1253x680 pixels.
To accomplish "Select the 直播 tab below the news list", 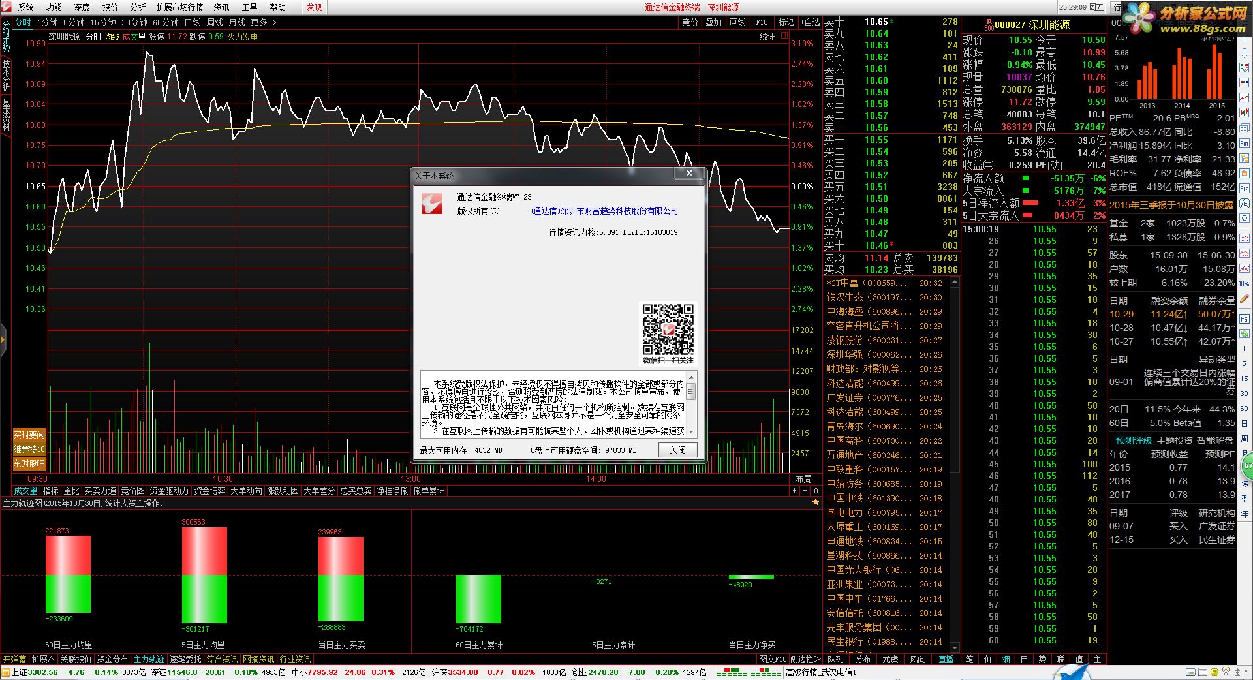I will point(946,659).
